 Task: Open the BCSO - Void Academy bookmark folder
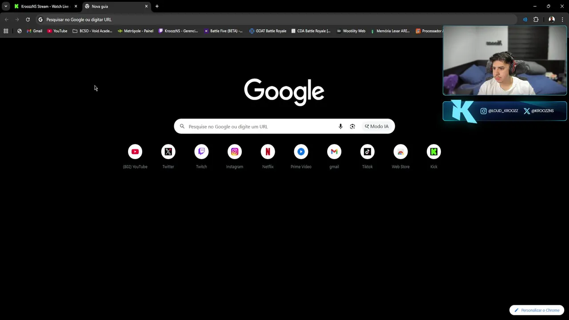(x=92, y=31)
